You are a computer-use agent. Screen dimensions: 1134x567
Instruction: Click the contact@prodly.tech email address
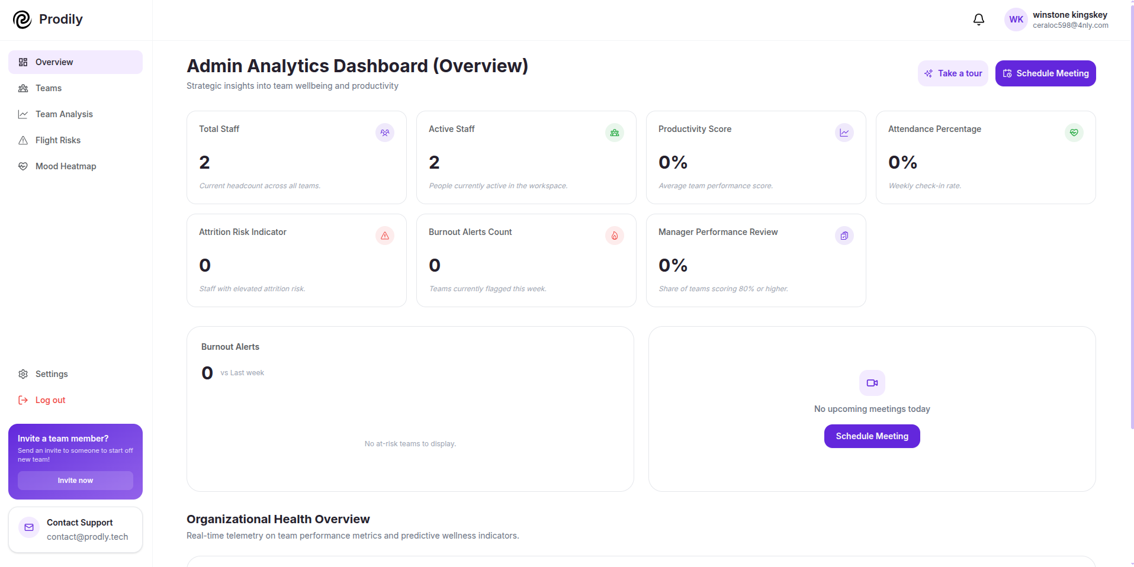pos(87,537)
